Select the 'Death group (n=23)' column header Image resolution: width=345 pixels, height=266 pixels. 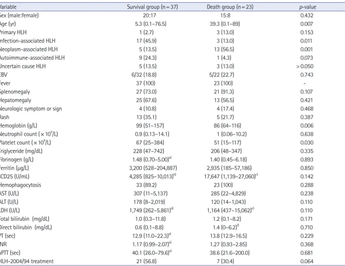coord(230,7)
